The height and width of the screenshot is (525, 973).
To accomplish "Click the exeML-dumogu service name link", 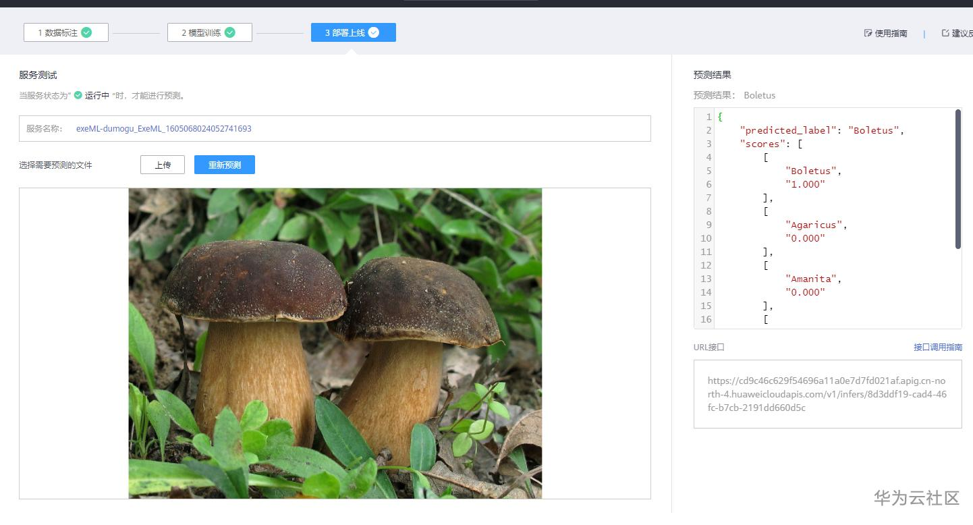I will click(x=164, y=128).
